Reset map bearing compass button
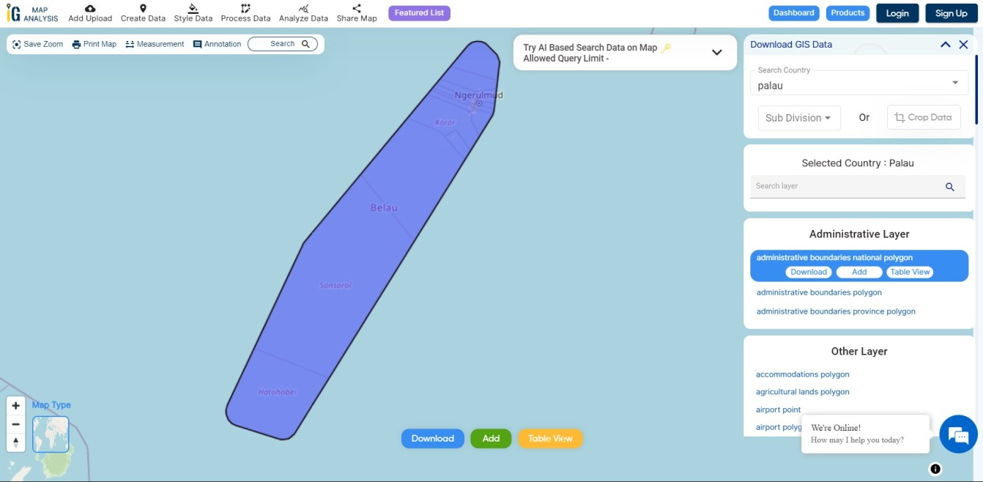 pos(15,442)
